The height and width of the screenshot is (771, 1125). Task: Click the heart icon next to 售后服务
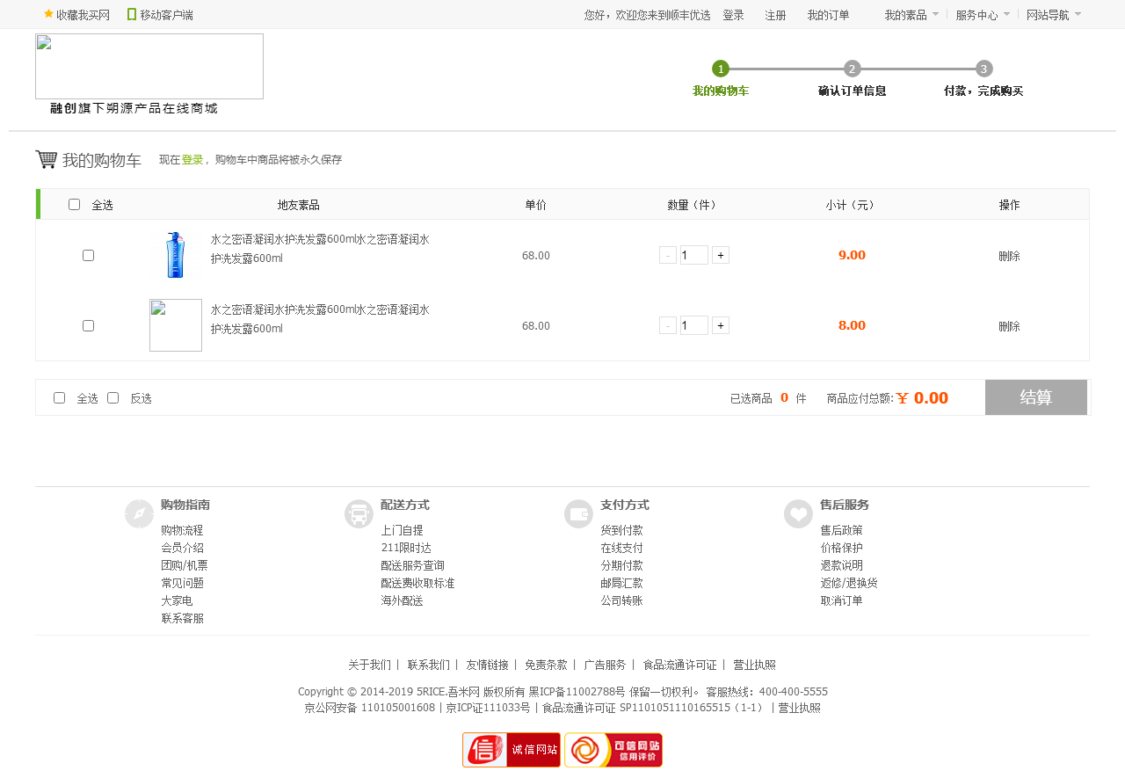[798, 513]
